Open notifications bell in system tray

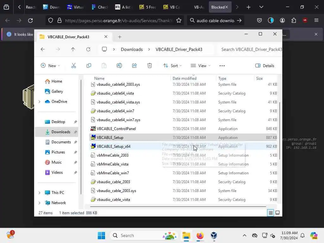[x=302, y=235]
